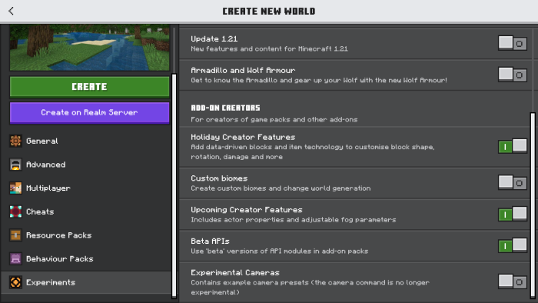Click the Beta APIs label

pos(210,241)
